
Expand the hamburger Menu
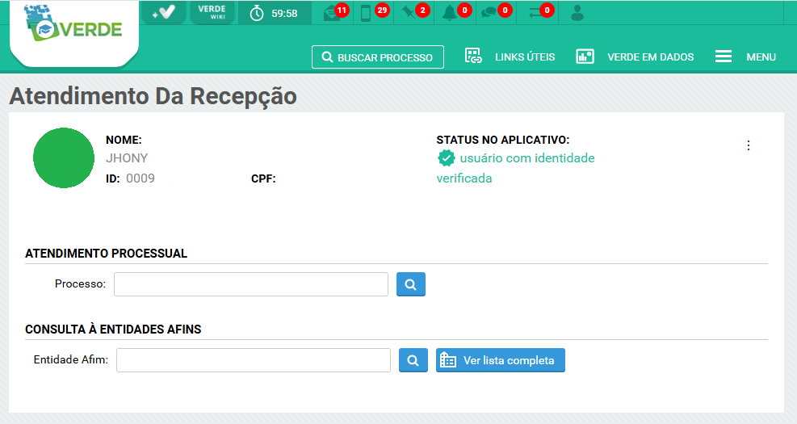pos(745,57)
